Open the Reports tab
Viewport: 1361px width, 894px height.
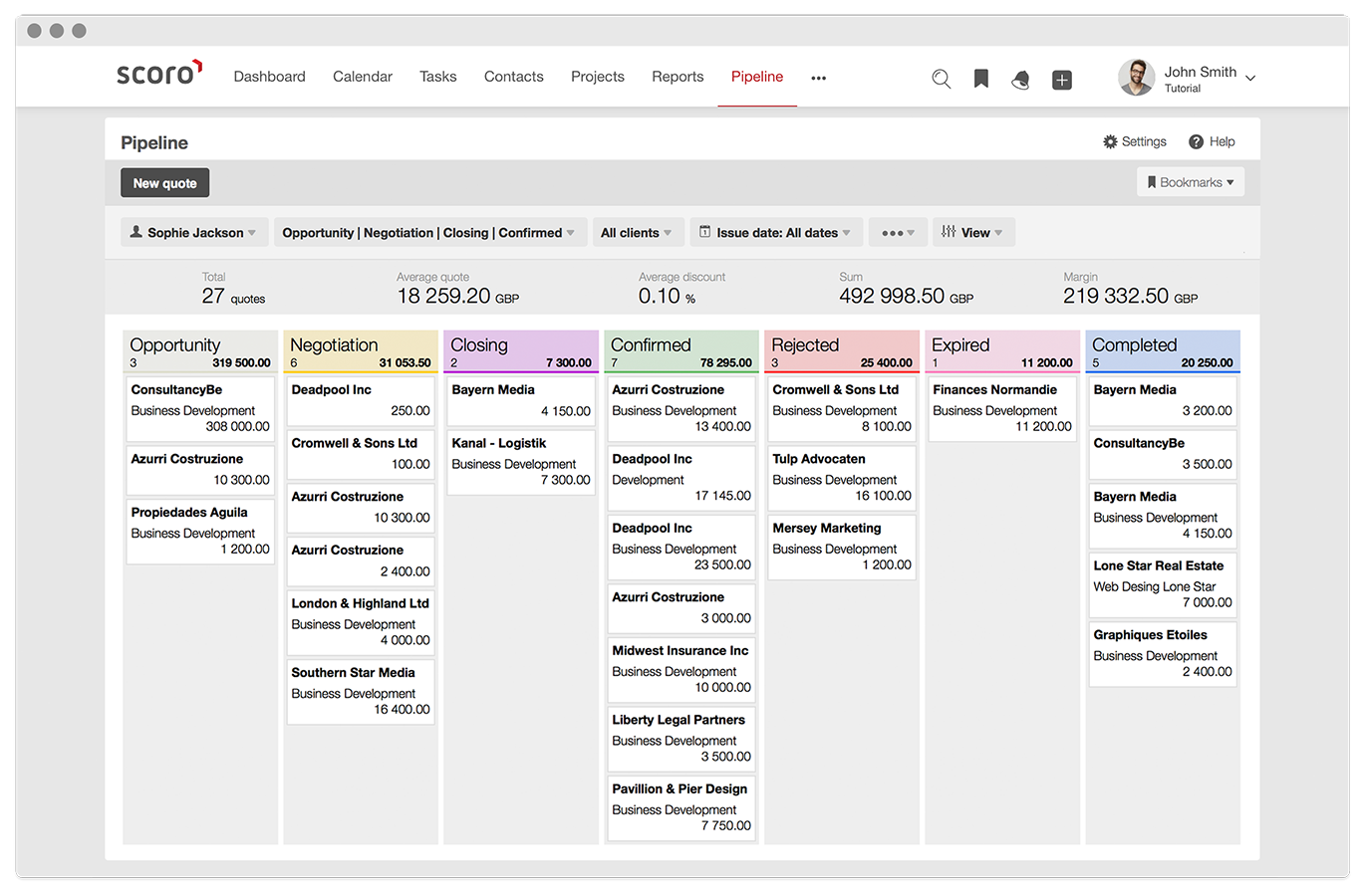pos(678,77)
